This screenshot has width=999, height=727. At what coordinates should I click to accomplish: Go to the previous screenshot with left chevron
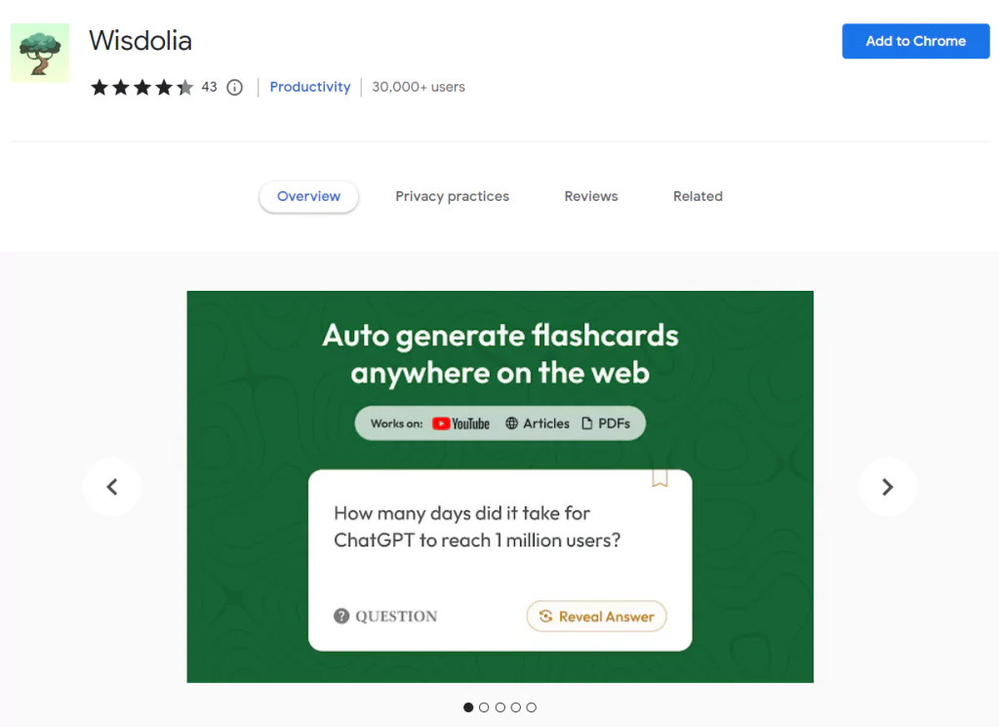tap(111, 487)
